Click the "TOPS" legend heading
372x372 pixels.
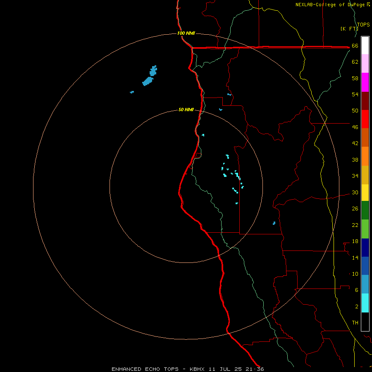pyautogui.click(x=363, y=25)
